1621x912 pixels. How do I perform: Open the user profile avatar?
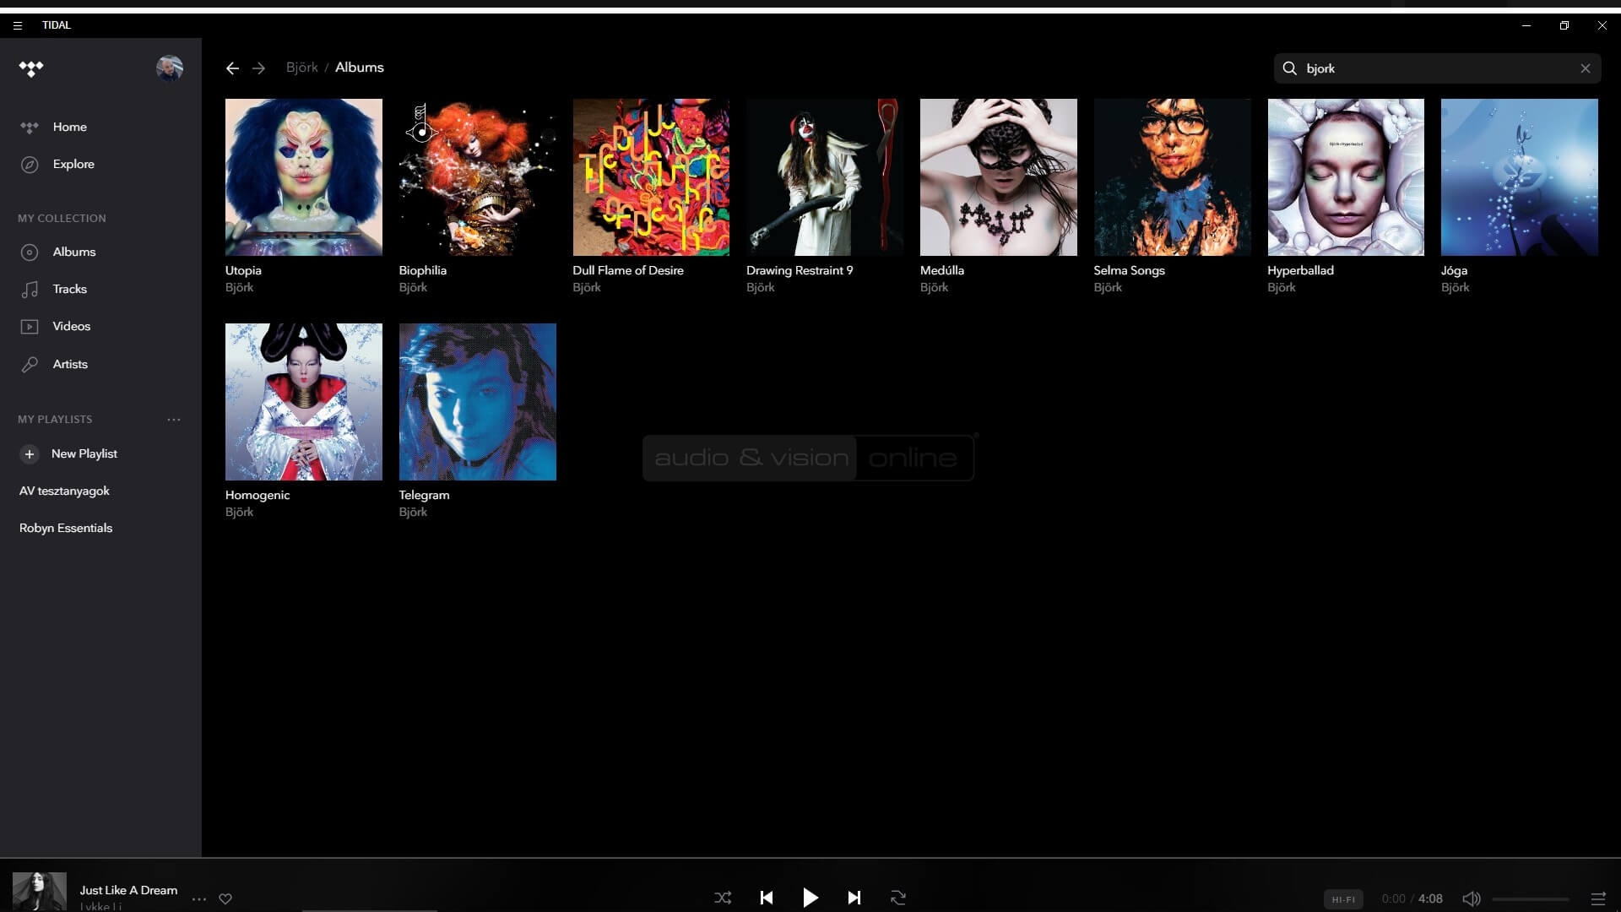170,68
